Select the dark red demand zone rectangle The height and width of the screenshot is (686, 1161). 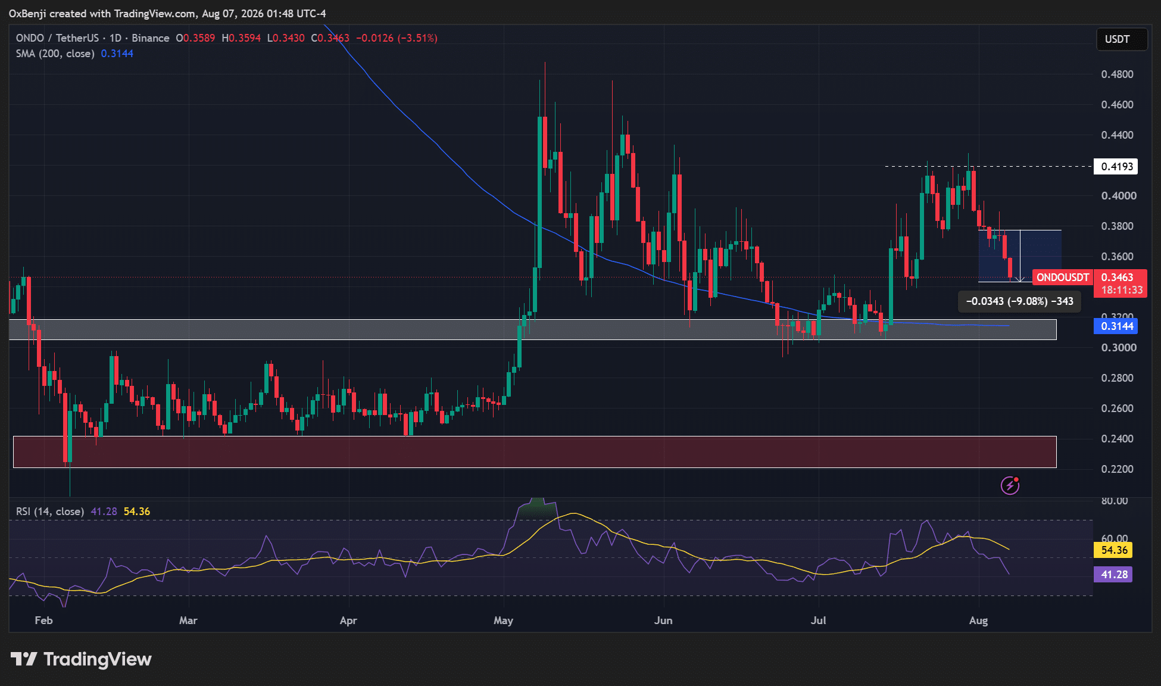535,452
